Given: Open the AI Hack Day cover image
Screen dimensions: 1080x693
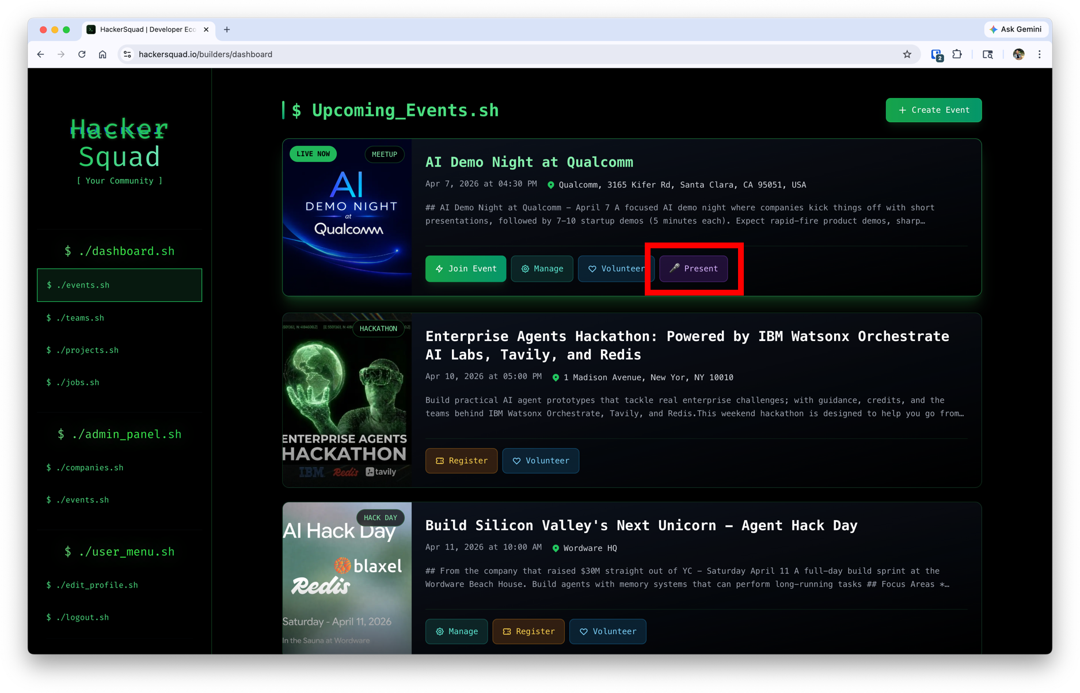Looking at the screenshot, I should point(347,578).
